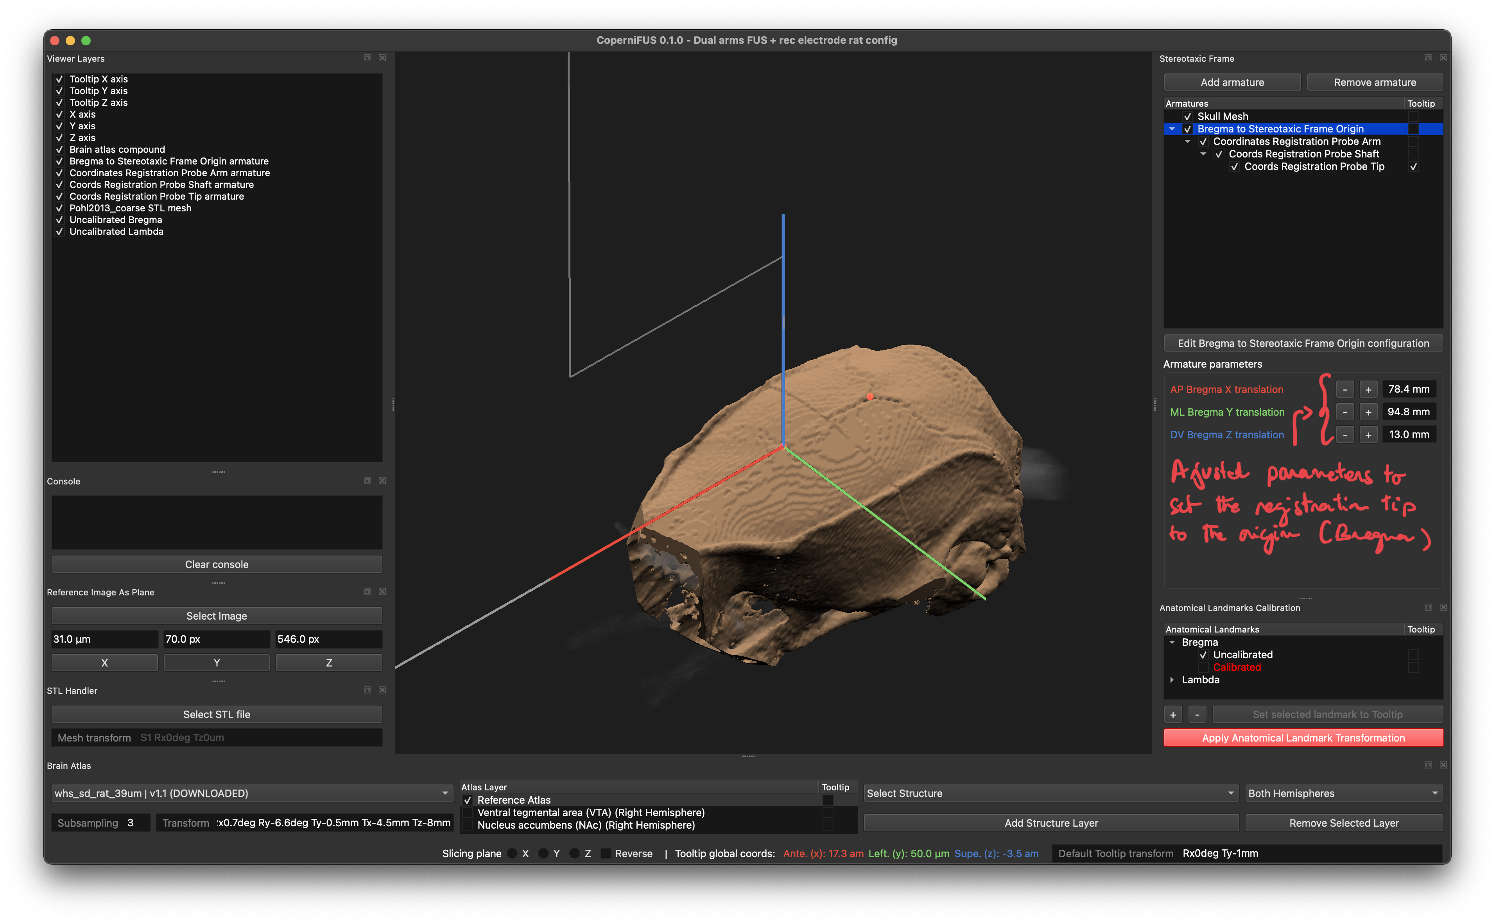This screenshot has width=1495, height=922.
Task: Float the Stereotaxic Frame dock panel
Action: (1429, 58)
